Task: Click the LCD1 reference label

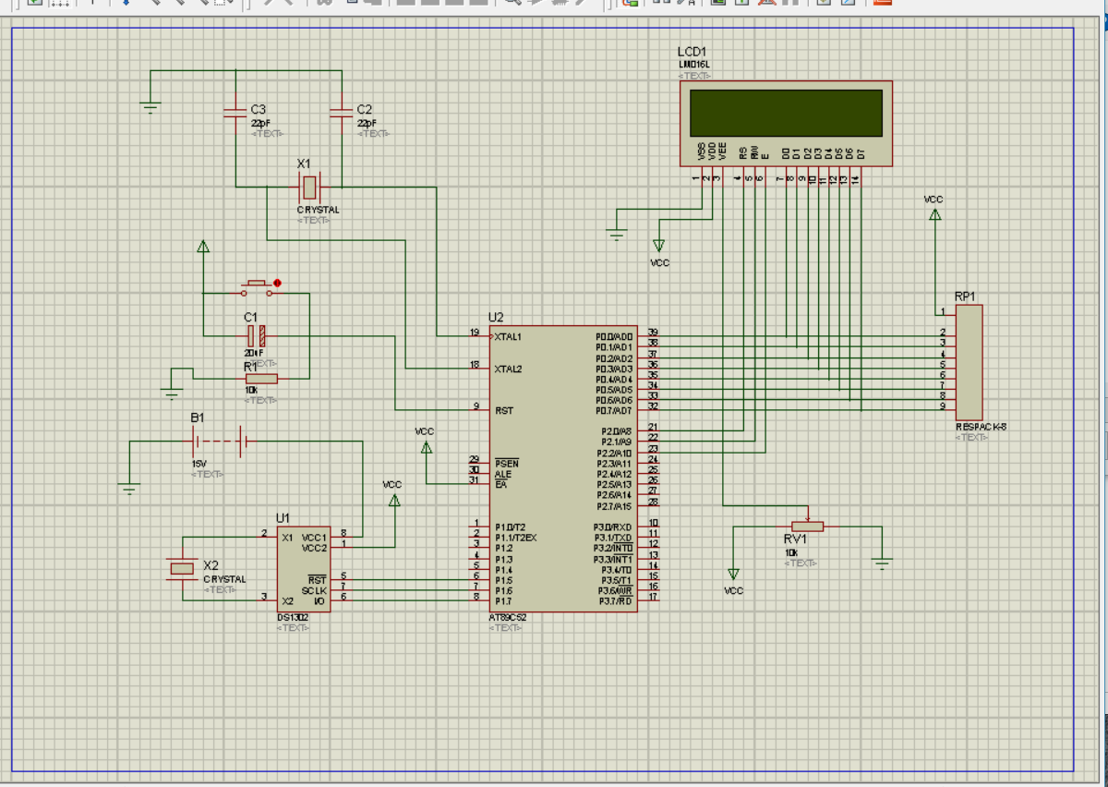Action: [692, 52]
